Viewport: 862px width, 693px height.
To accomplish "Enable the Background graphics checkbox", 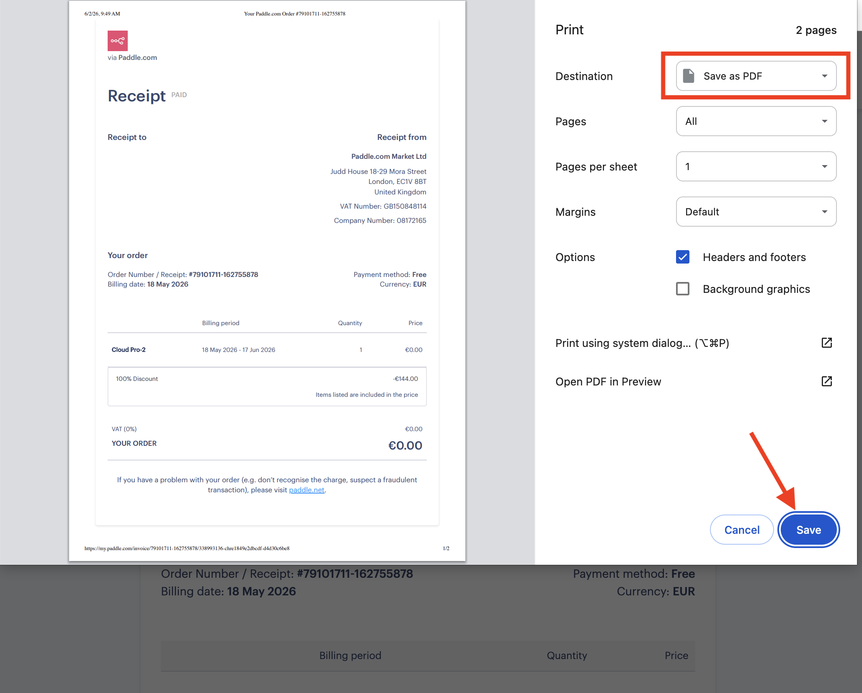I will point(683,289).
